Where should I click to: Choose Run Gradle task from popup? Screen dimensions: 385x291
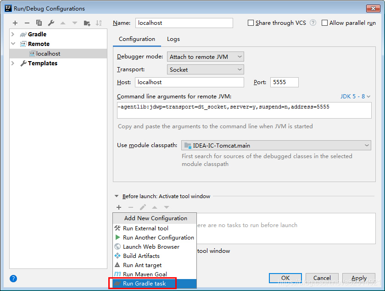(155, 283)
